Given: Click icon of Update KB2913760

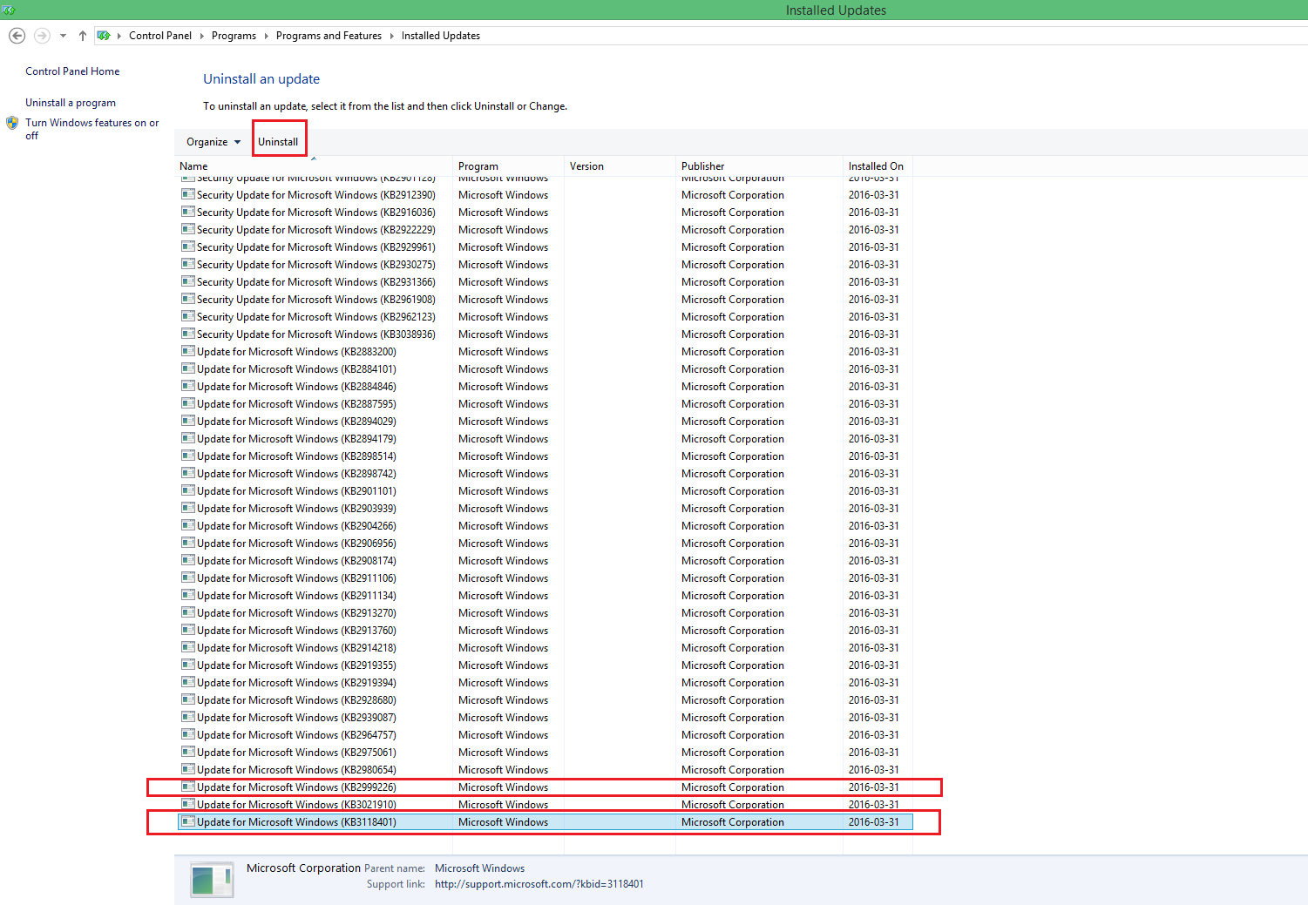Looking at the screenshot, I should (x=187, y=630).
